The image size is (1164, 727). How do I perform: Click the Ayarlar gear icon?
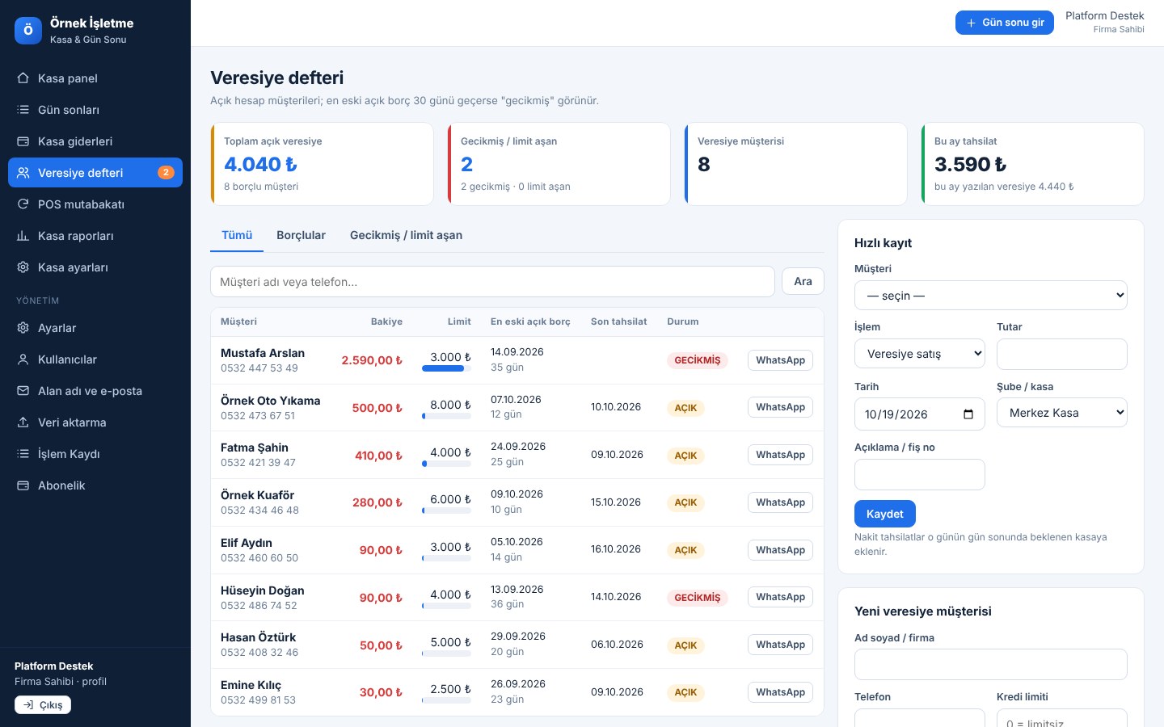click(x=23, y=328)
